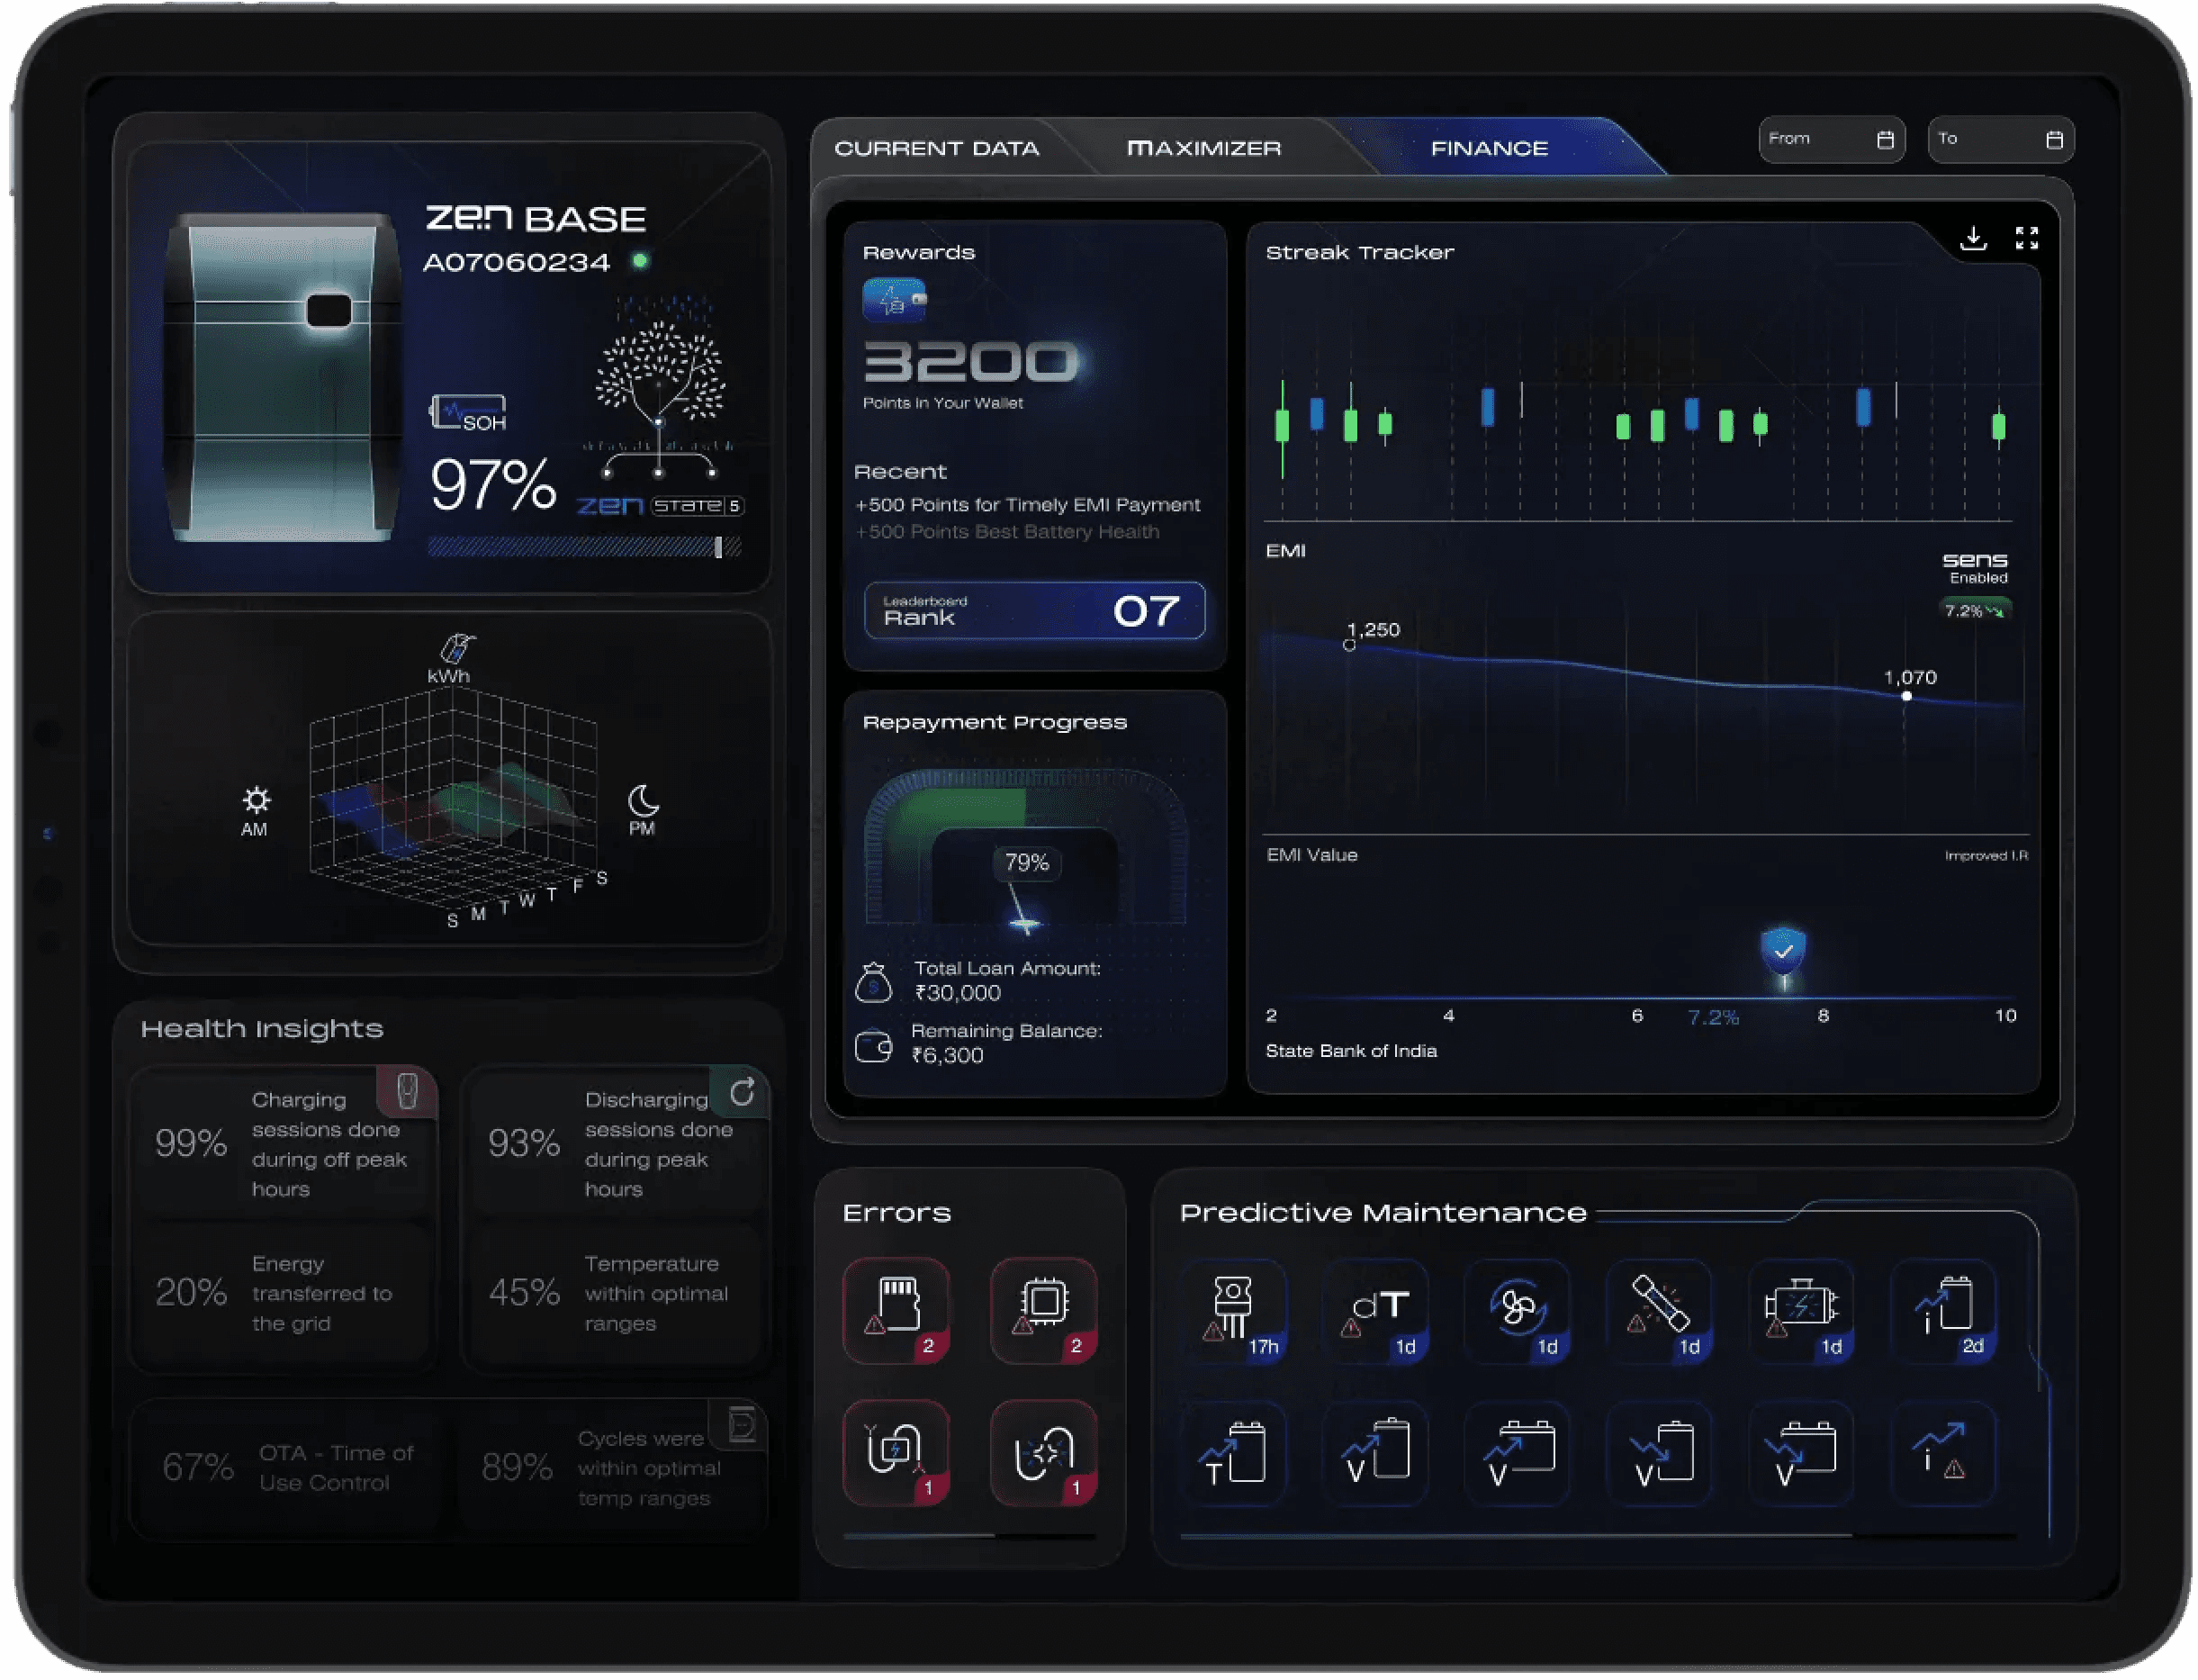Switch to the Current Data tab

937,149
